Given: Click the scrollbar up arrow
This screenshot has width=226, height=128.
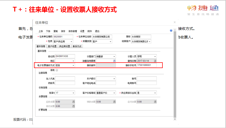Looking at the screenshot, I should [175, 30].
